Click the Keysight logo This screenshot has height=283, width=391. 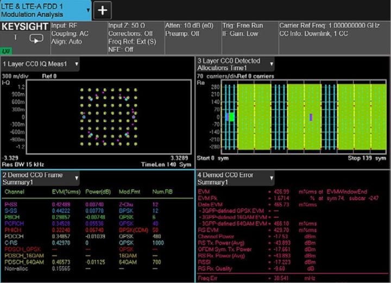pyautogui.click(x=24, y=27)
